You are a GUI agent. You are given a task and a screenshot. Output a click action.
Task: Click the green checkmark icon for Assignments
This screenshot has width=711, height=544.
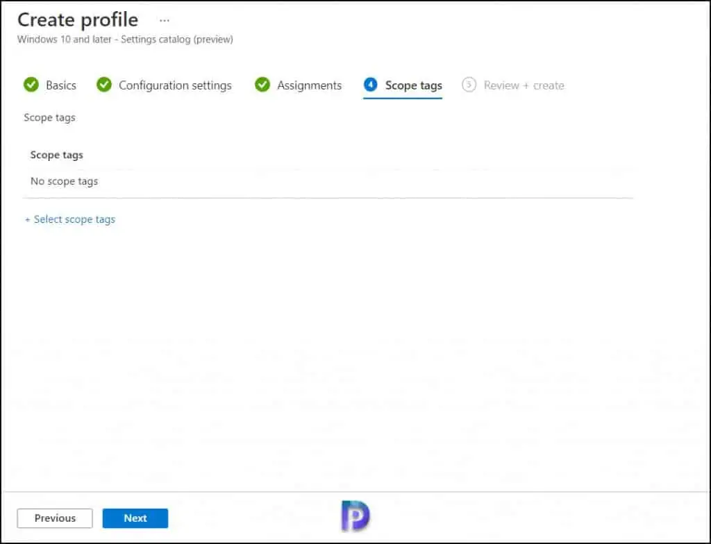click(x=262, y=85)
